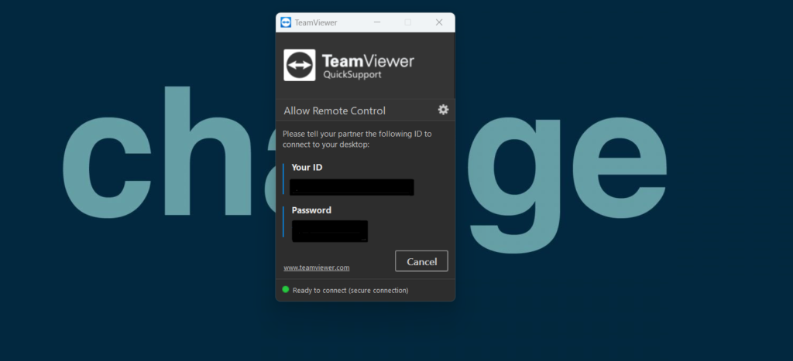Open the www.teamviewer.com link
793x361 pixels.
(x=317, y=267)
